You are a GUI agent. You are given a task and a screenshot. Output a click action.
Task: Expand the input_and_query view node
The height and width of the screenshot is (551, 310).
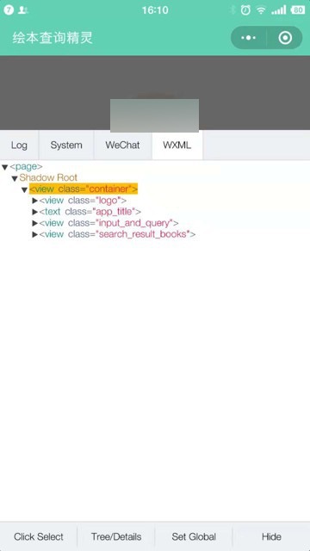pyautogui.click(x=34, y=223)
